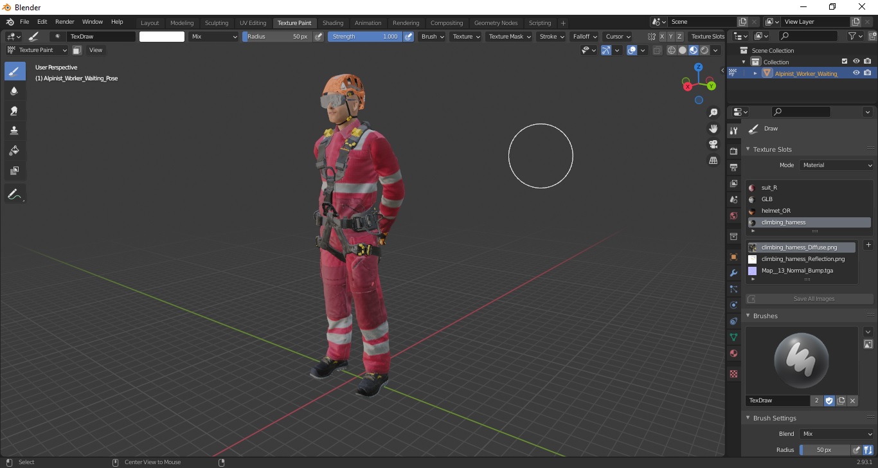Toggle fake user for TexDraw brush

point(829,401)
